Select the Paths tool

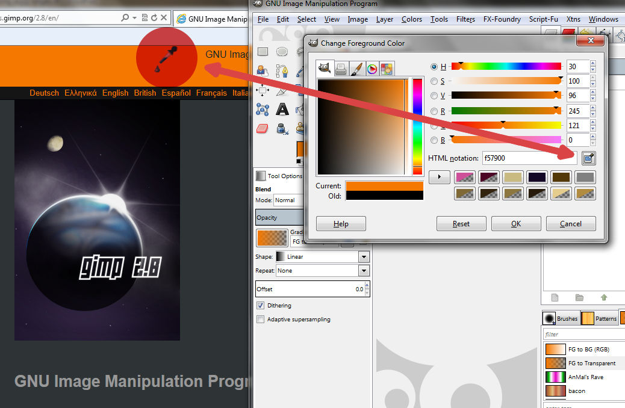click(x=282, y=71)
